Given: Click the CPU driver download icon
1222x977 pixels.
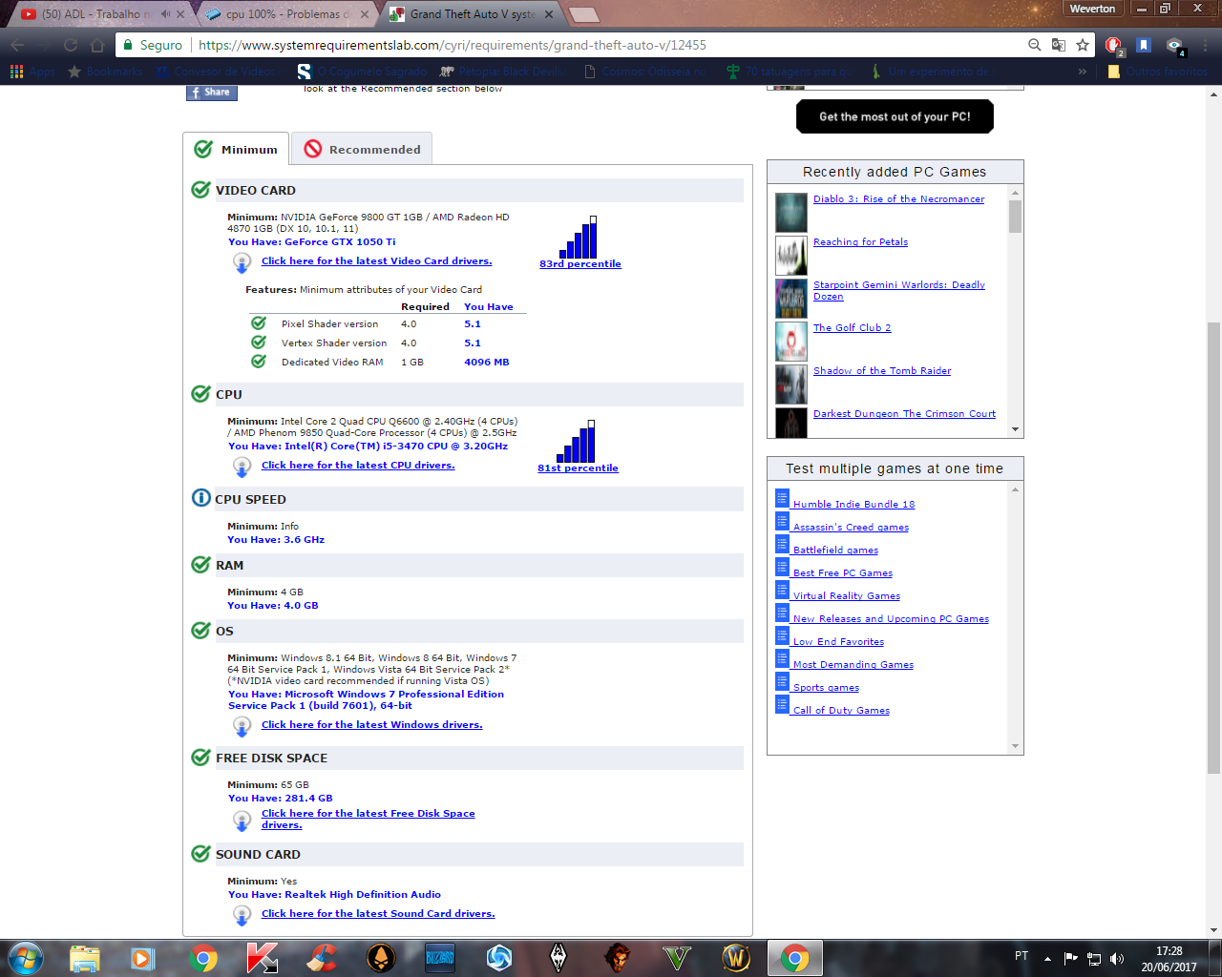Looking at the screenshot, I should pos(242,467).
